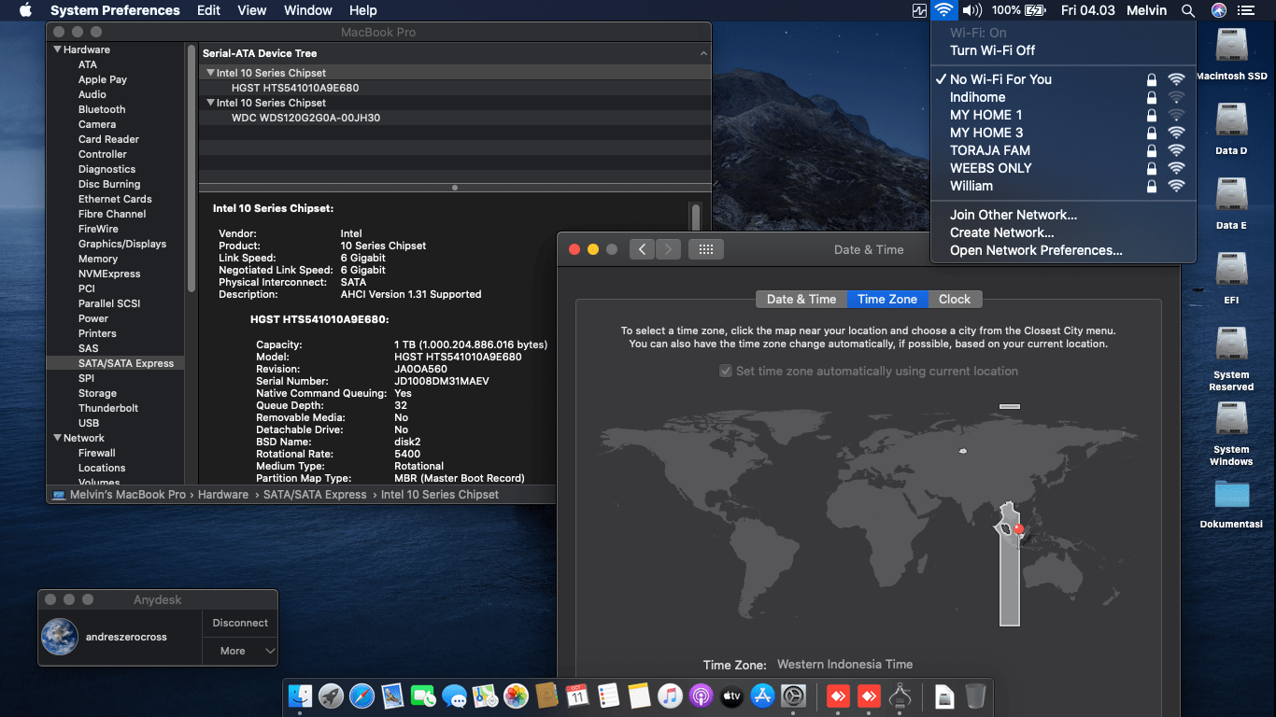Viewport: 1276px width, 717px height.
Task: Open Spotlight search magnifier in menu bar
Action: coord(1188,10)
